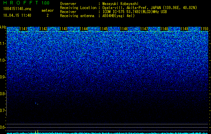Click the date stamp 10.04.15 11:40
This screenshot has height=134, width=211.
pyautogui.click(x=17, y=15)
